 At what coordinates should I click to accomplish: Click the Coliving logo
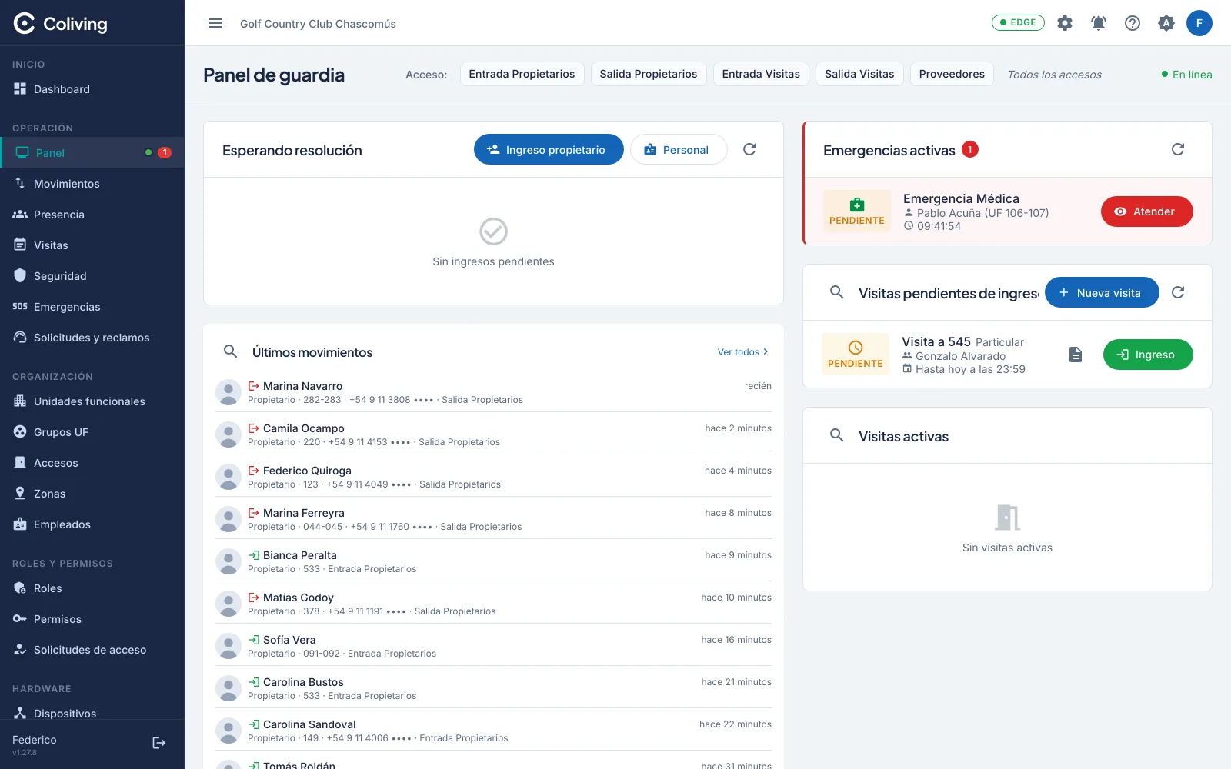coord(61,24)
